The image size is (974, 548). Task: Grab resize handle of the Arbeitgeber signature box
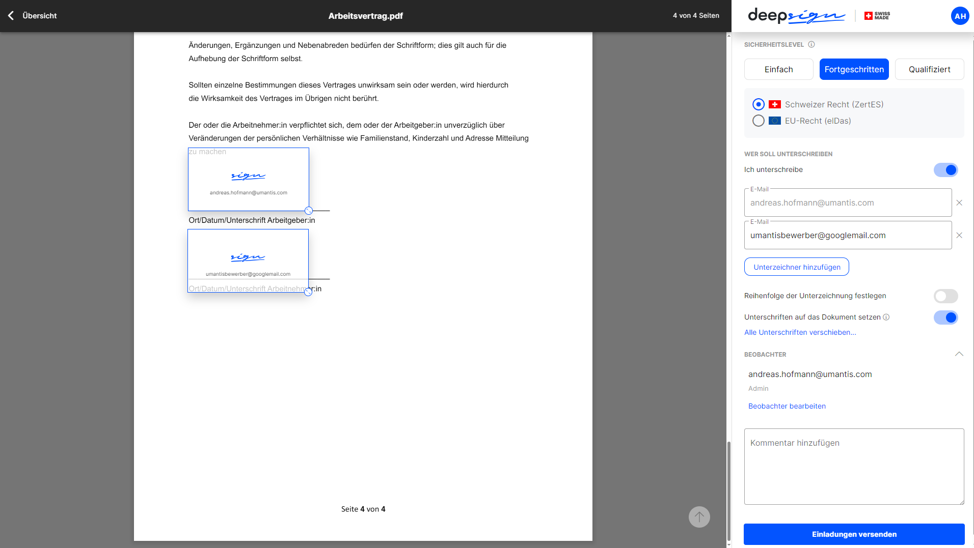tap(309, 211)
